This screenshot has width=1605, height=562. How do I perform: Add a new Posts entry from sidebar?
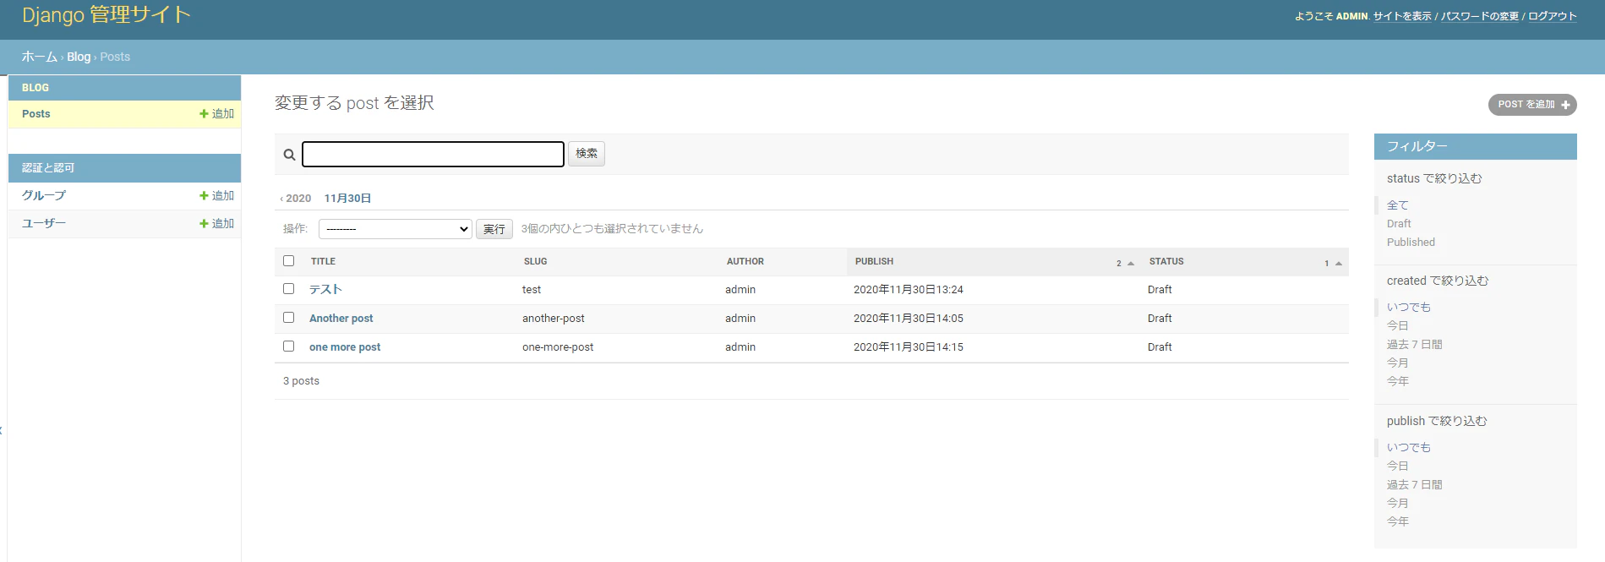[217, 114]
